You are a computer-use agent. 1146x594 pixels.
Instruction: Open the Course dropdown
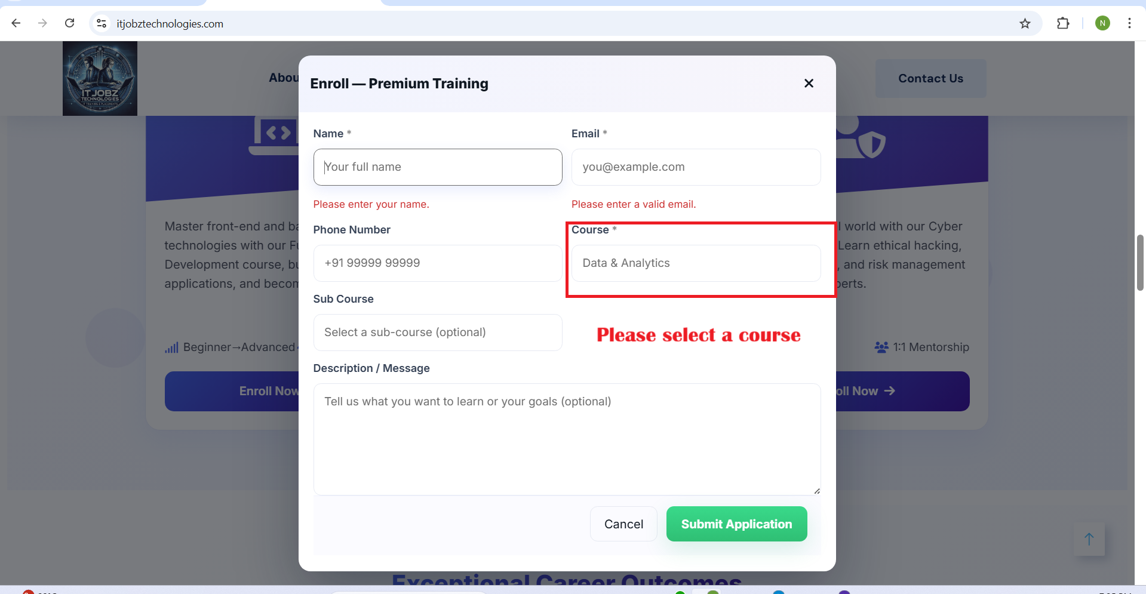point(696,263)
